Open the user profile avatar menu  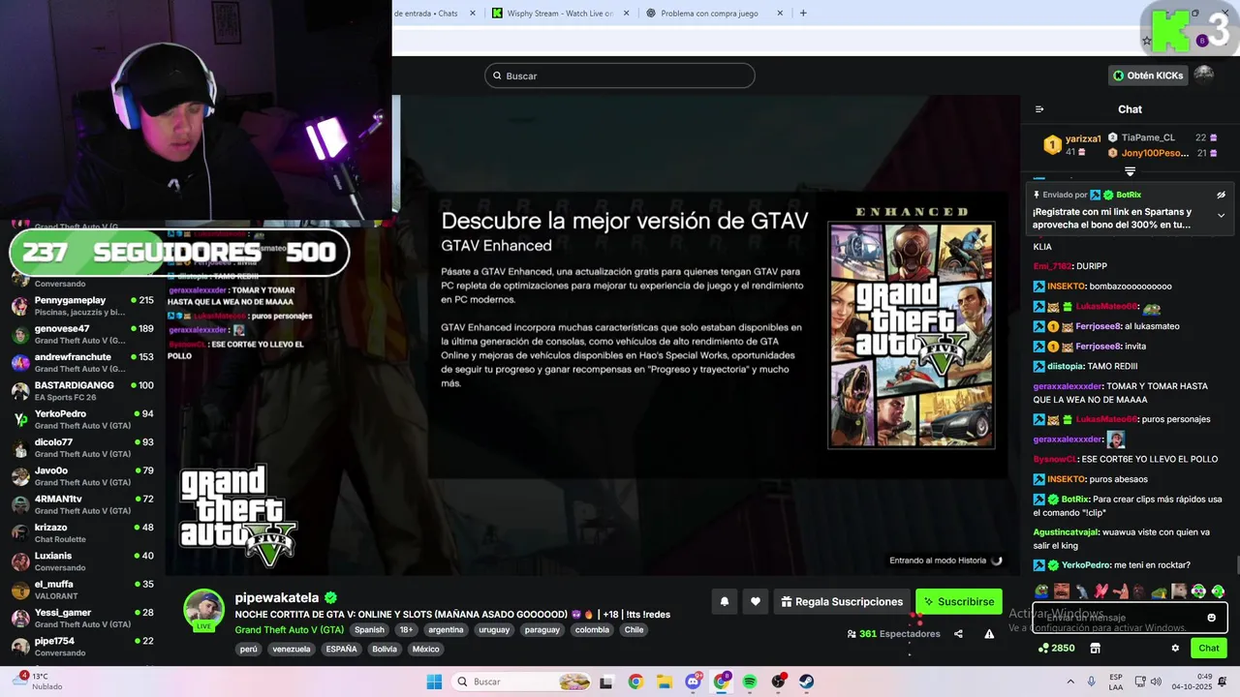(x=1204, y=76)
